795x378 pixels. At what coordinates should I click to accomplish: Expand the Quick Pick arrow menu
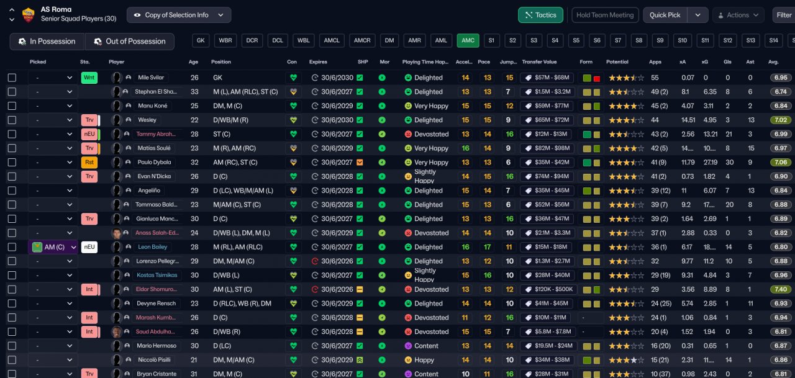(698, 15)
